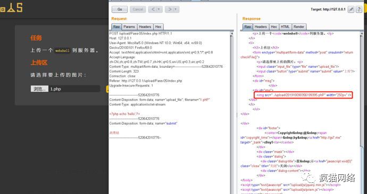Go to previous request with back arrow
The image size is (367, 194).
click(153, 10)
